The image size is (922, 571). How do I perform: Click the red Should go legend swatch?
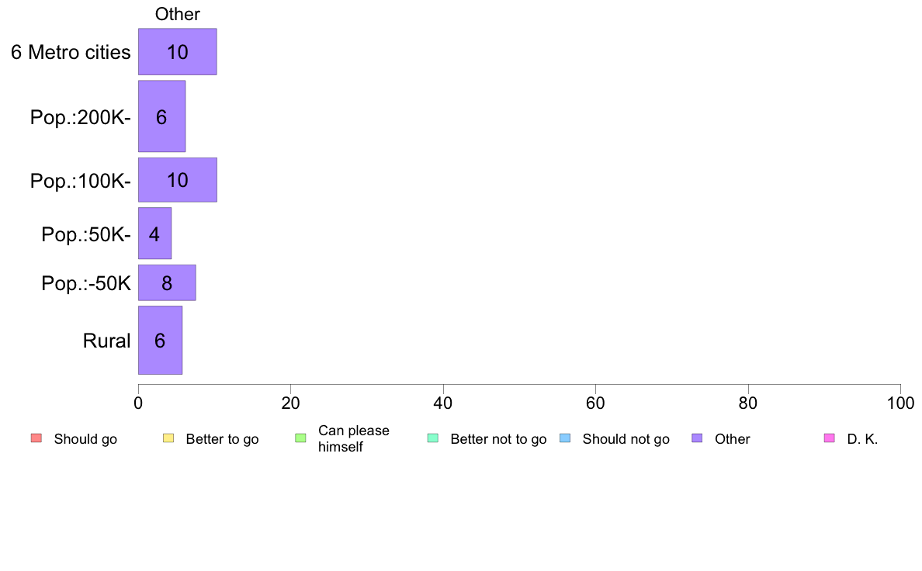36,438
